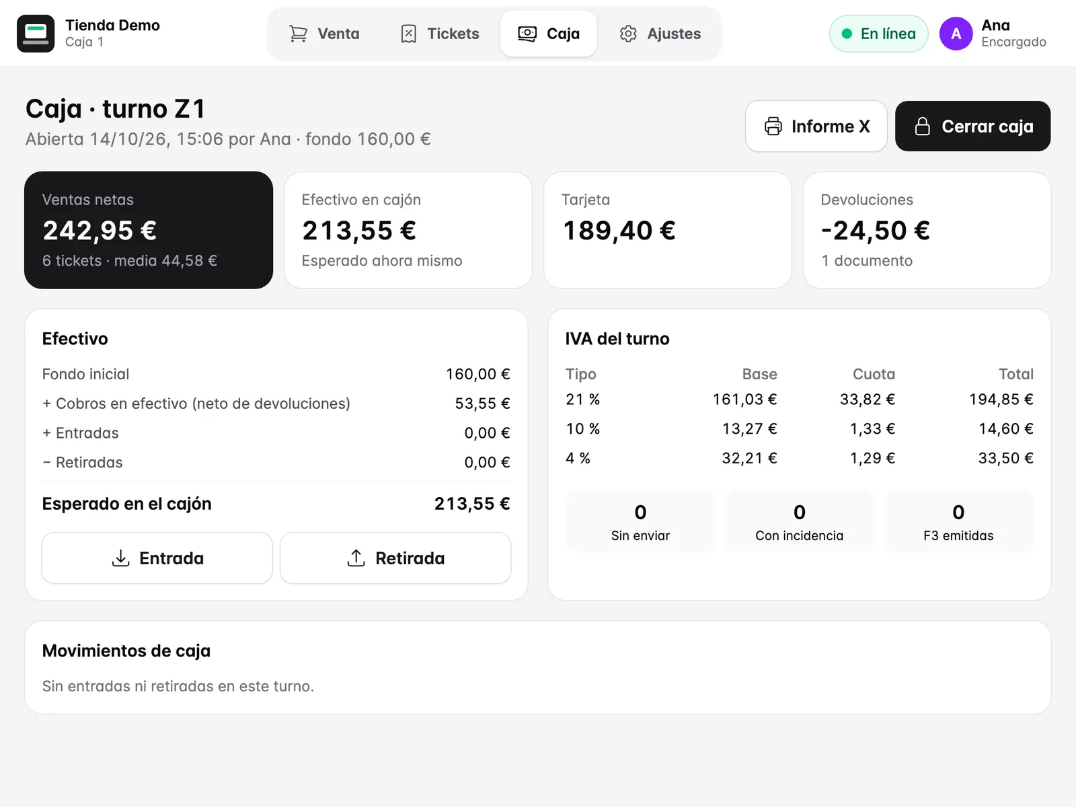
Task: Click the Tienda Demo register logo icon
Action: coord(36,34)
